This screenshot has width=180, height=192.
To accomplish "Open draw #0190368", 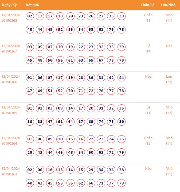I will (x=9, y=21).
